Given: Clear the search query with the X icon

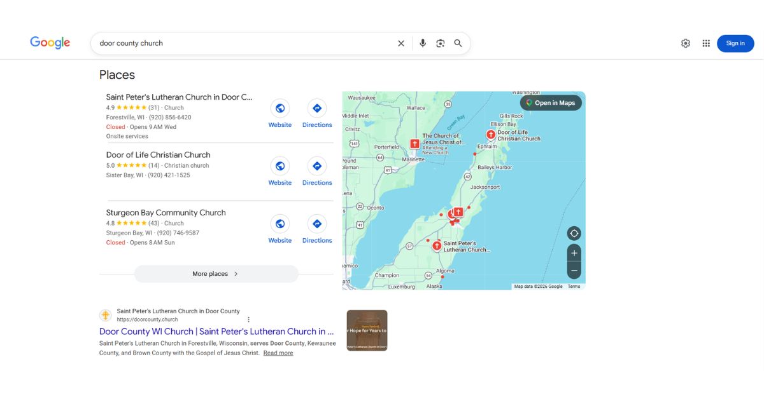Looking at the screenshot, I should (x=400, y=43).
